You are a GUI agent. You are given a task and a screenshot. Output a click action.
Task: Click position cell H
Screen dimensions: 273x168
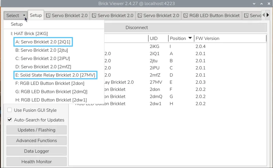click(x=171, y=104)
